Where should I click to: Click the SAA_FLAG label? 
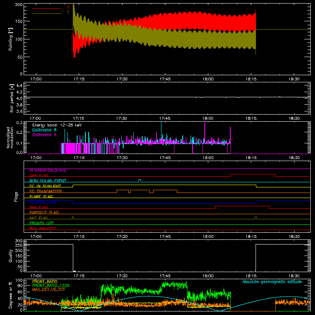pyautogui.click(x=39, y=207)
